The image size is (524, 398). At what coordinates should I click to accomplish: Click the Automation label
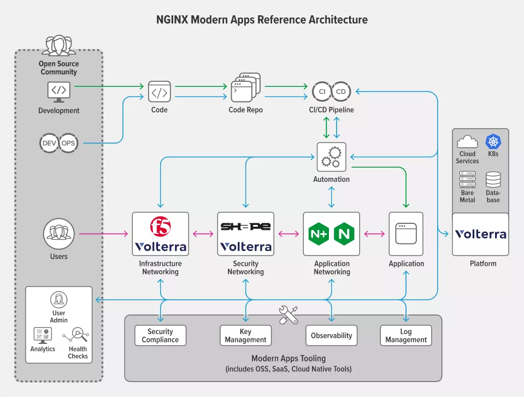pyautogui.click(x=331, y=179)
